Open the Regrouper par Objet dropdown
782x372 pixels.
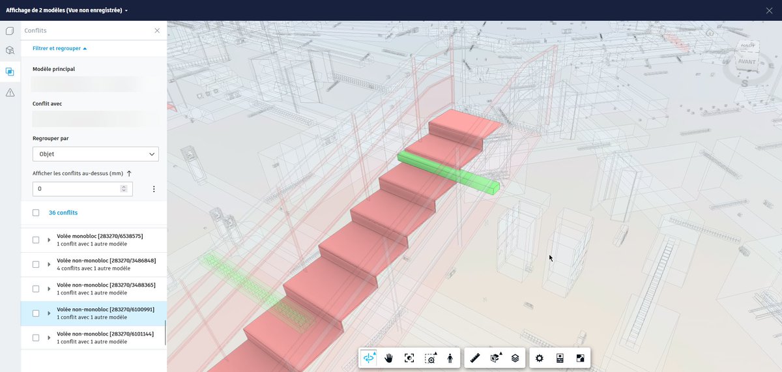click(x=96, y=154)
